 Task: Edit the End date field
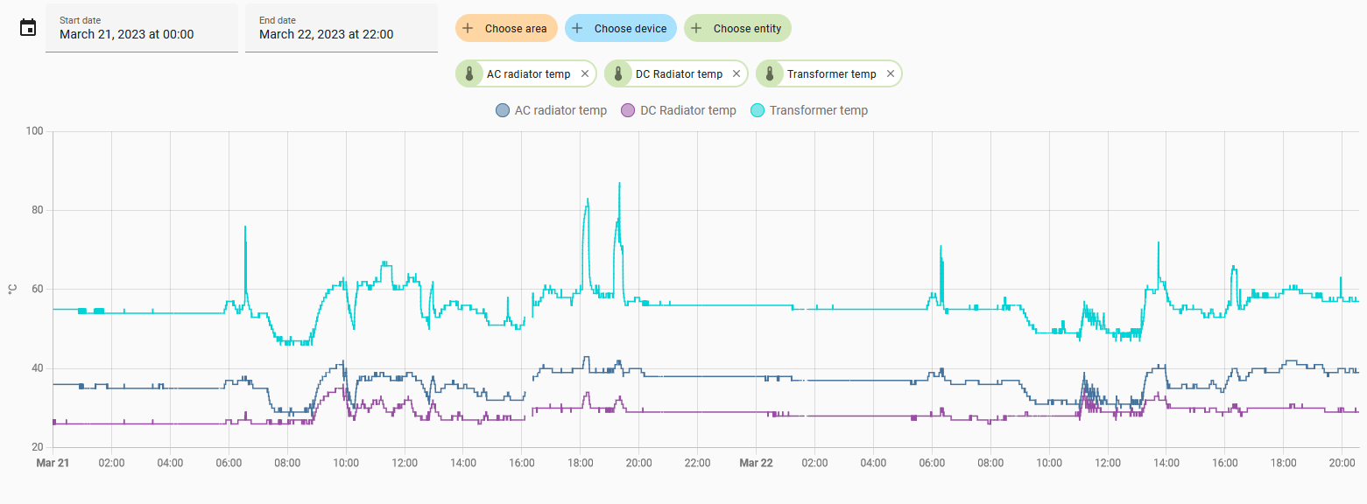(x=342, y=28)
